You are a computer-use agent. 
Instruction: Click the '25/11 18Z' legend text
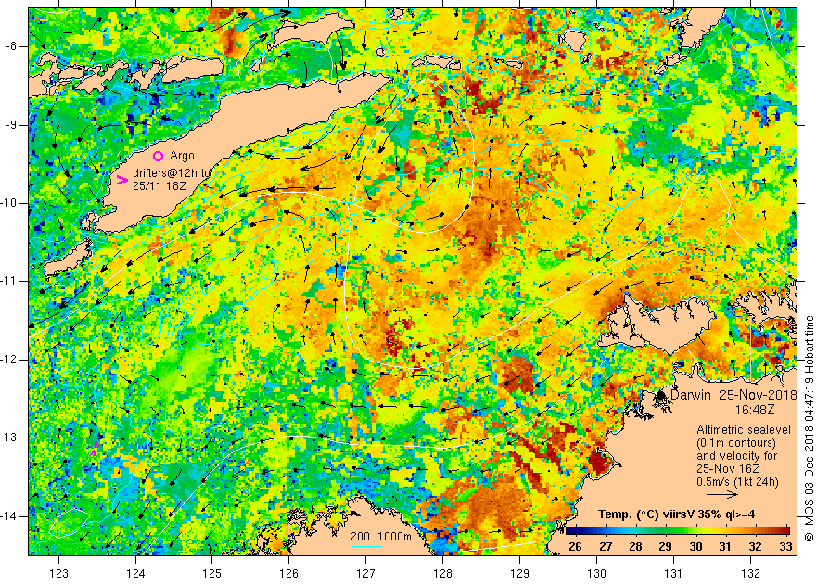point(158,186)
